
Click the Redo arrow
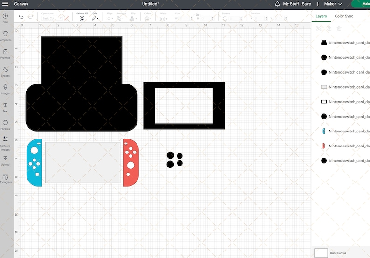point(31,17)
